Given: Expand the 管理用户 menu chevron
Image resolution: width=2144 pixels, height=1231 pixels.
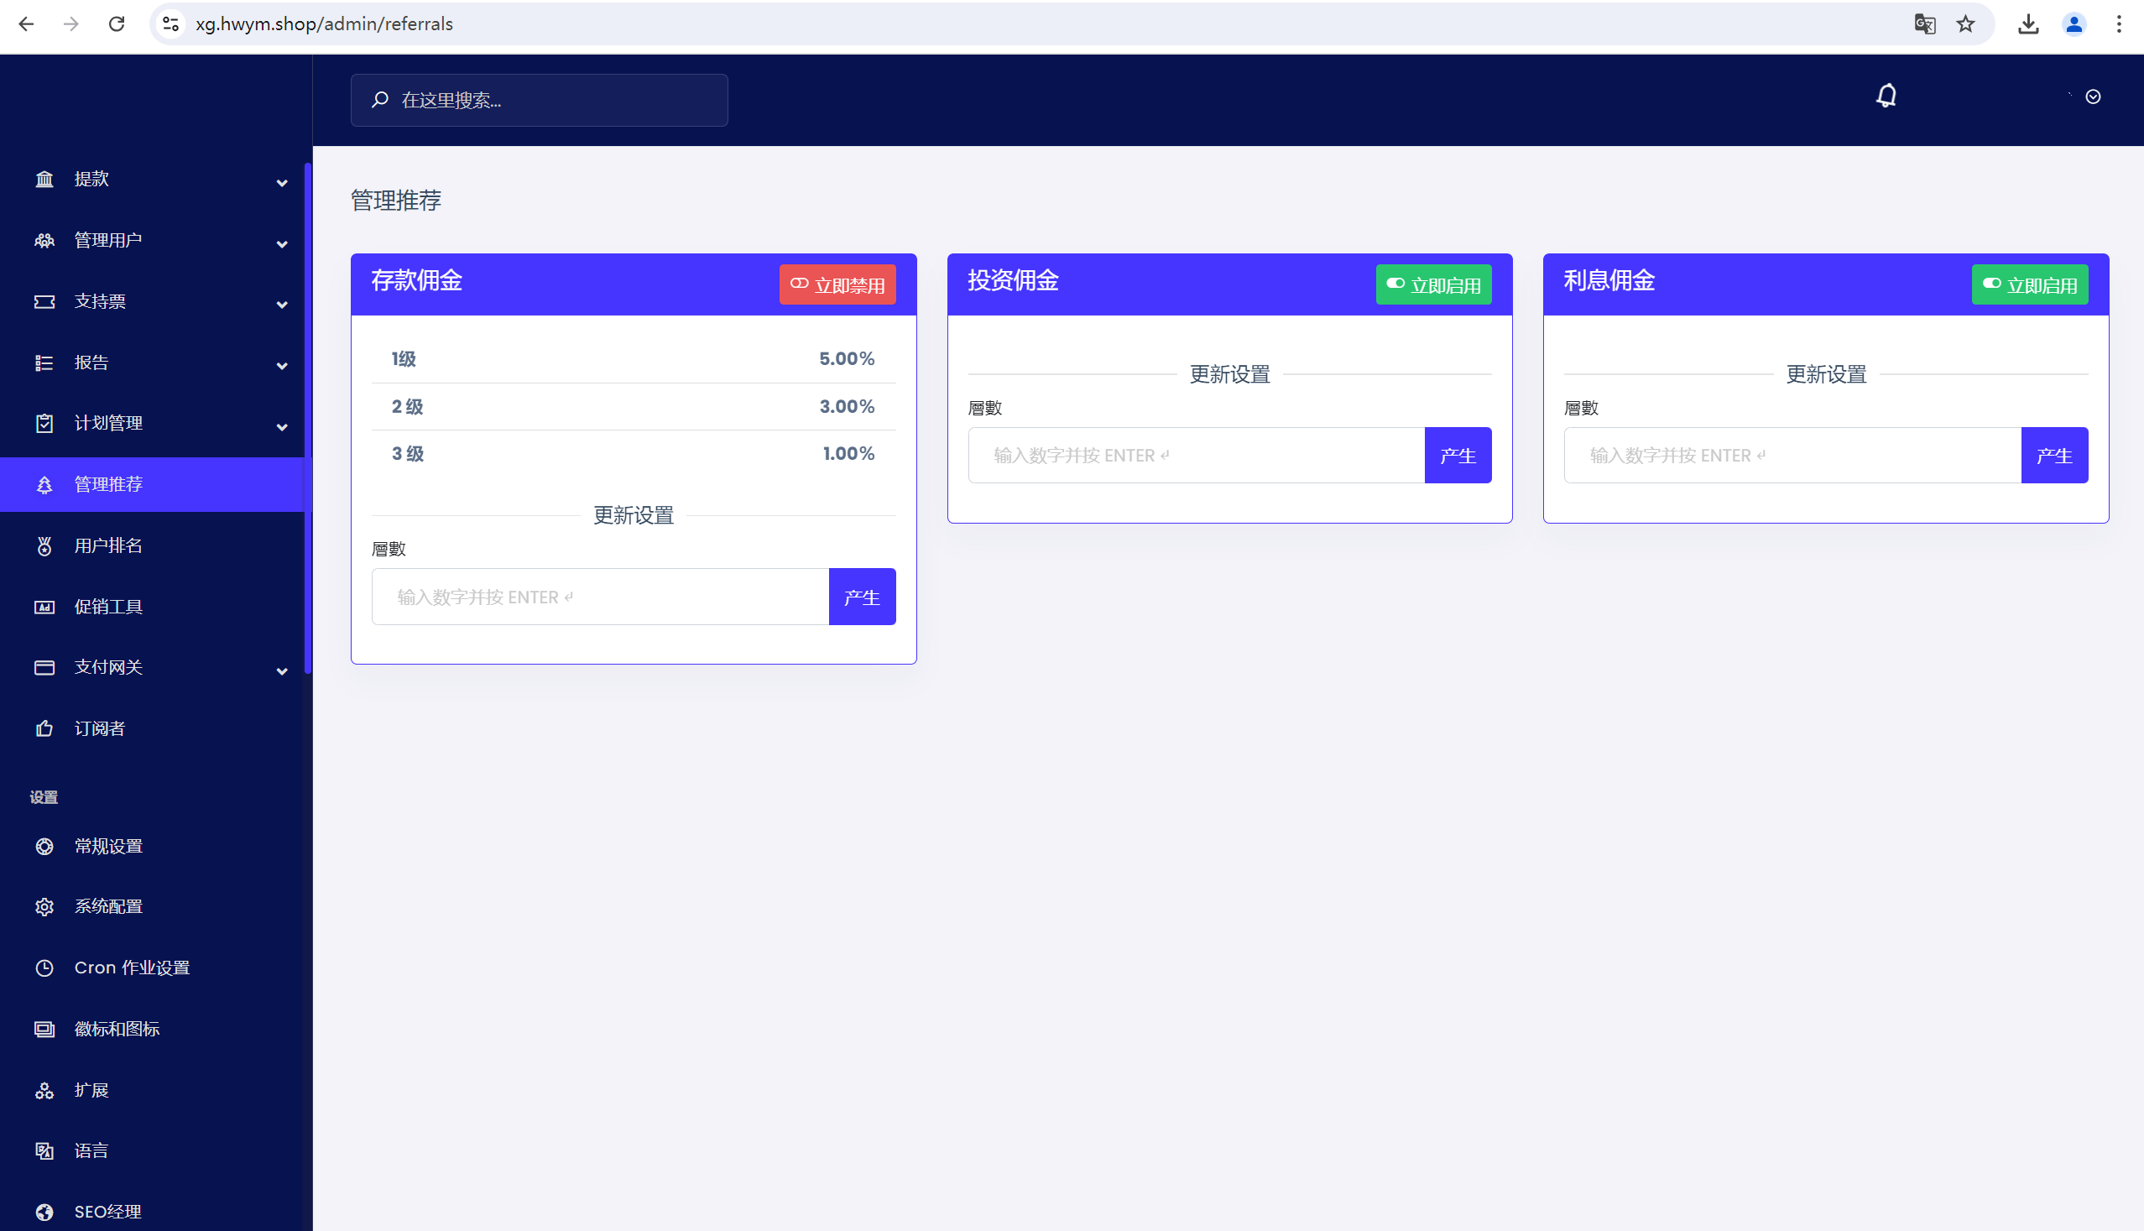Looking at the screenshot, I should coord(283,244).
